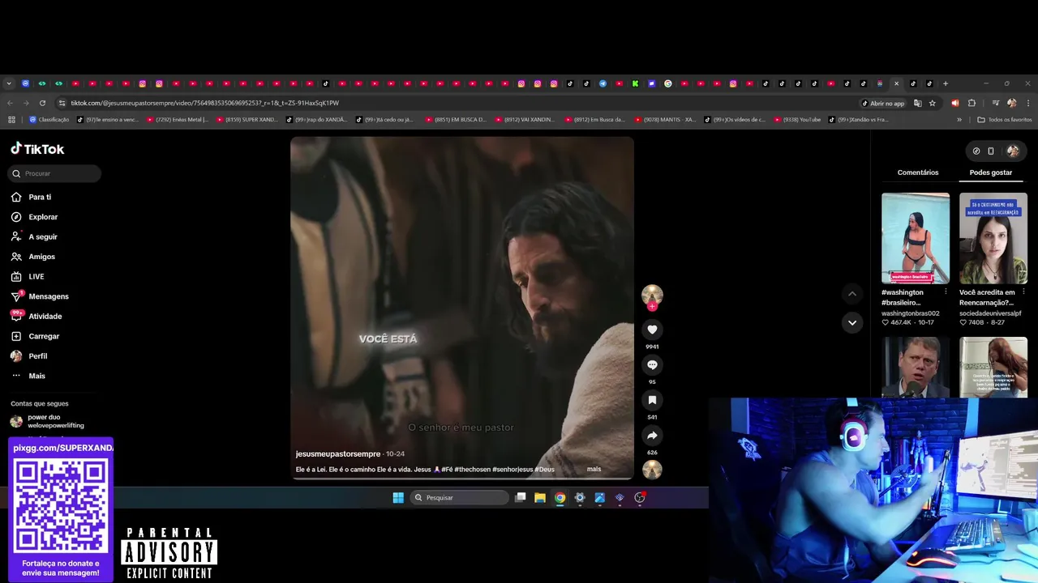Open the Windows Start menu
The width and height of the screenshot is (1038, 583).
click(x=398, y=497)
